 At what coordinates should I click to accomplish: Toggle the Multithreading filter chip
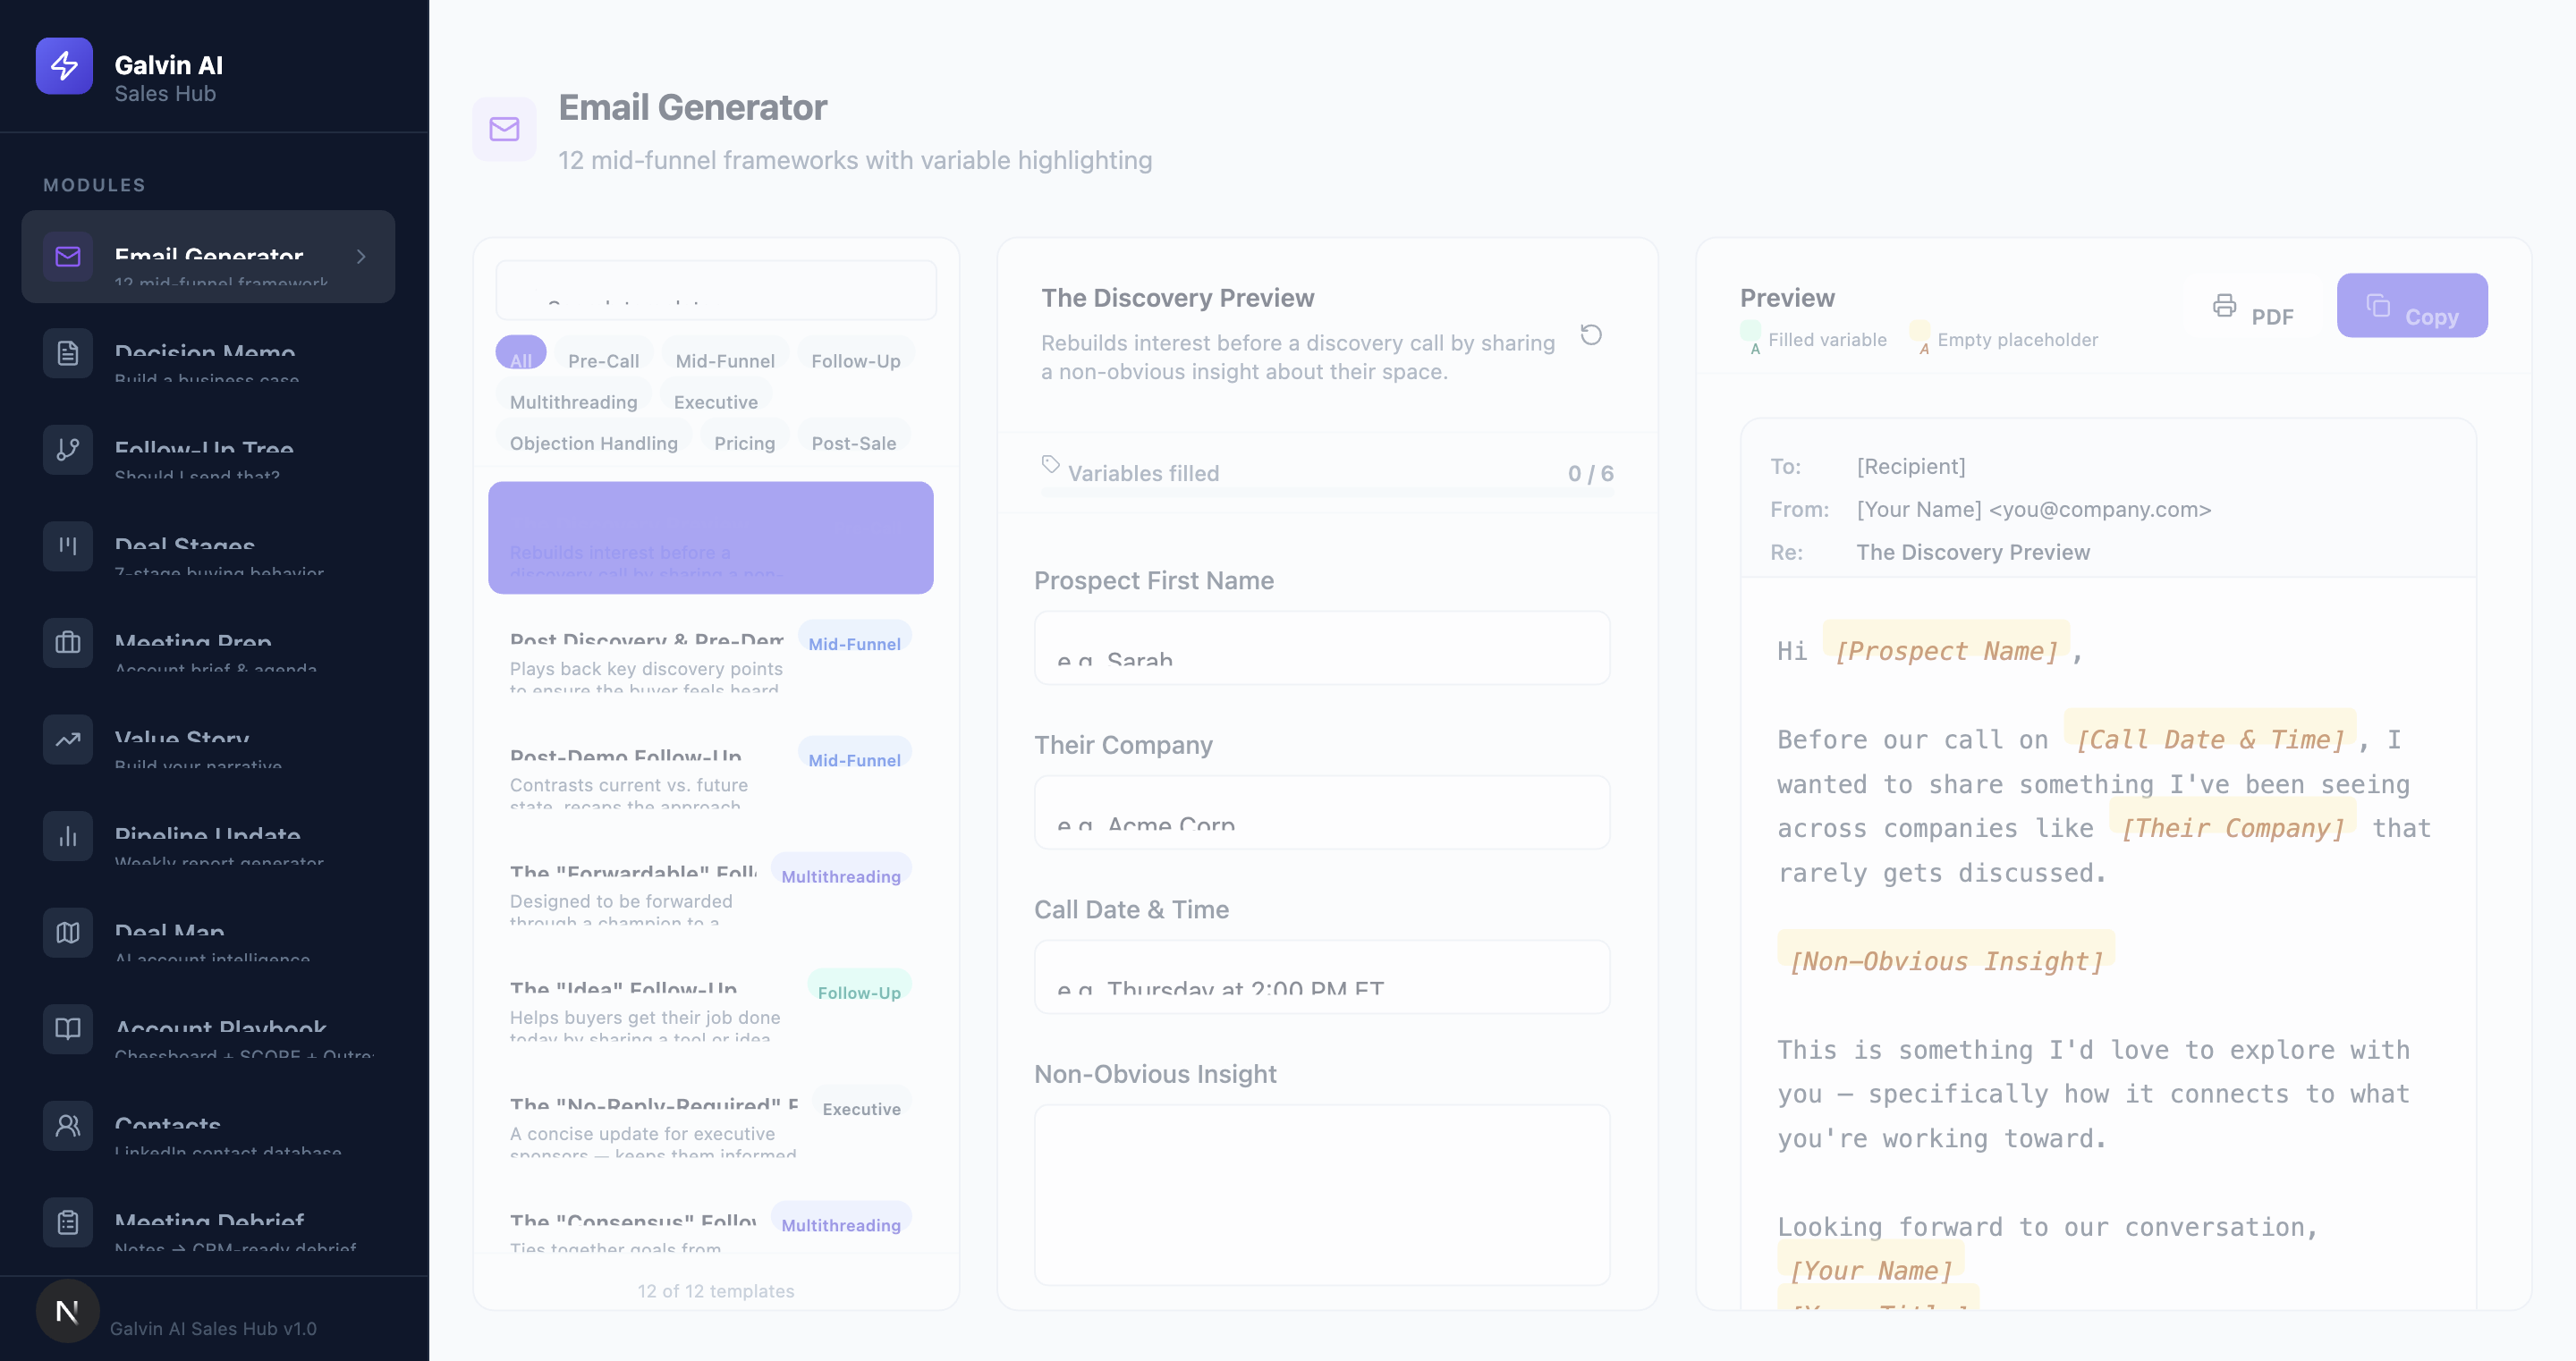pos(573,402)
